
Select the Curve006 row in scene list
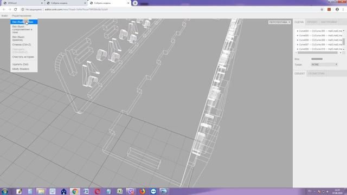[319, 40]
